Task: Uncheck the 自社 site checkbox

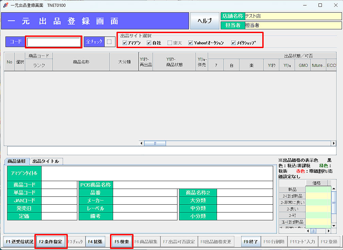Action: click(149, 43)
